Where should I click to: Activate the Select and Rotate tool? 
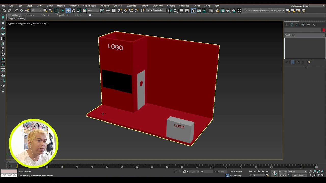click(x=73, y=10)
